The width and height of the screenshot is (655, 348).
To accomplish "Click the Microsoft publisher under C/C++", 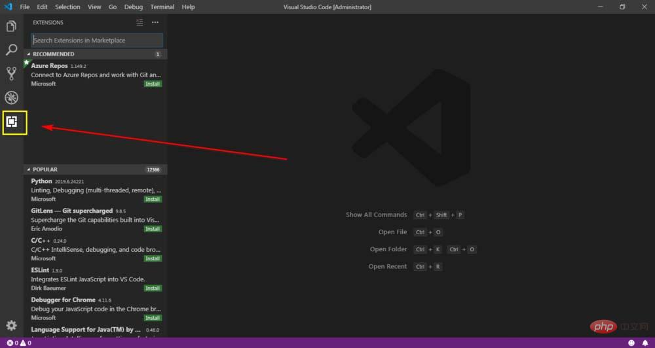I will [43, 258].
